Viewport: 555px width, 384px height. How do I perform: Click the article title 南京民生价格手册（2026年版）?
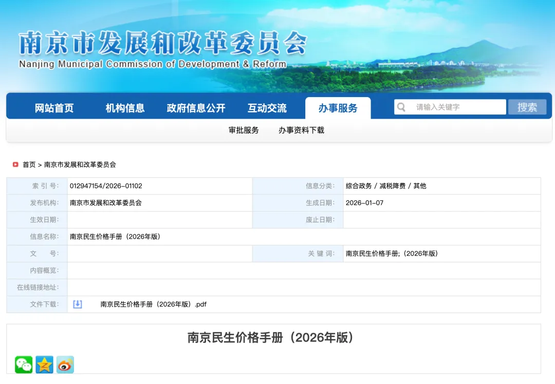[270, 337]
